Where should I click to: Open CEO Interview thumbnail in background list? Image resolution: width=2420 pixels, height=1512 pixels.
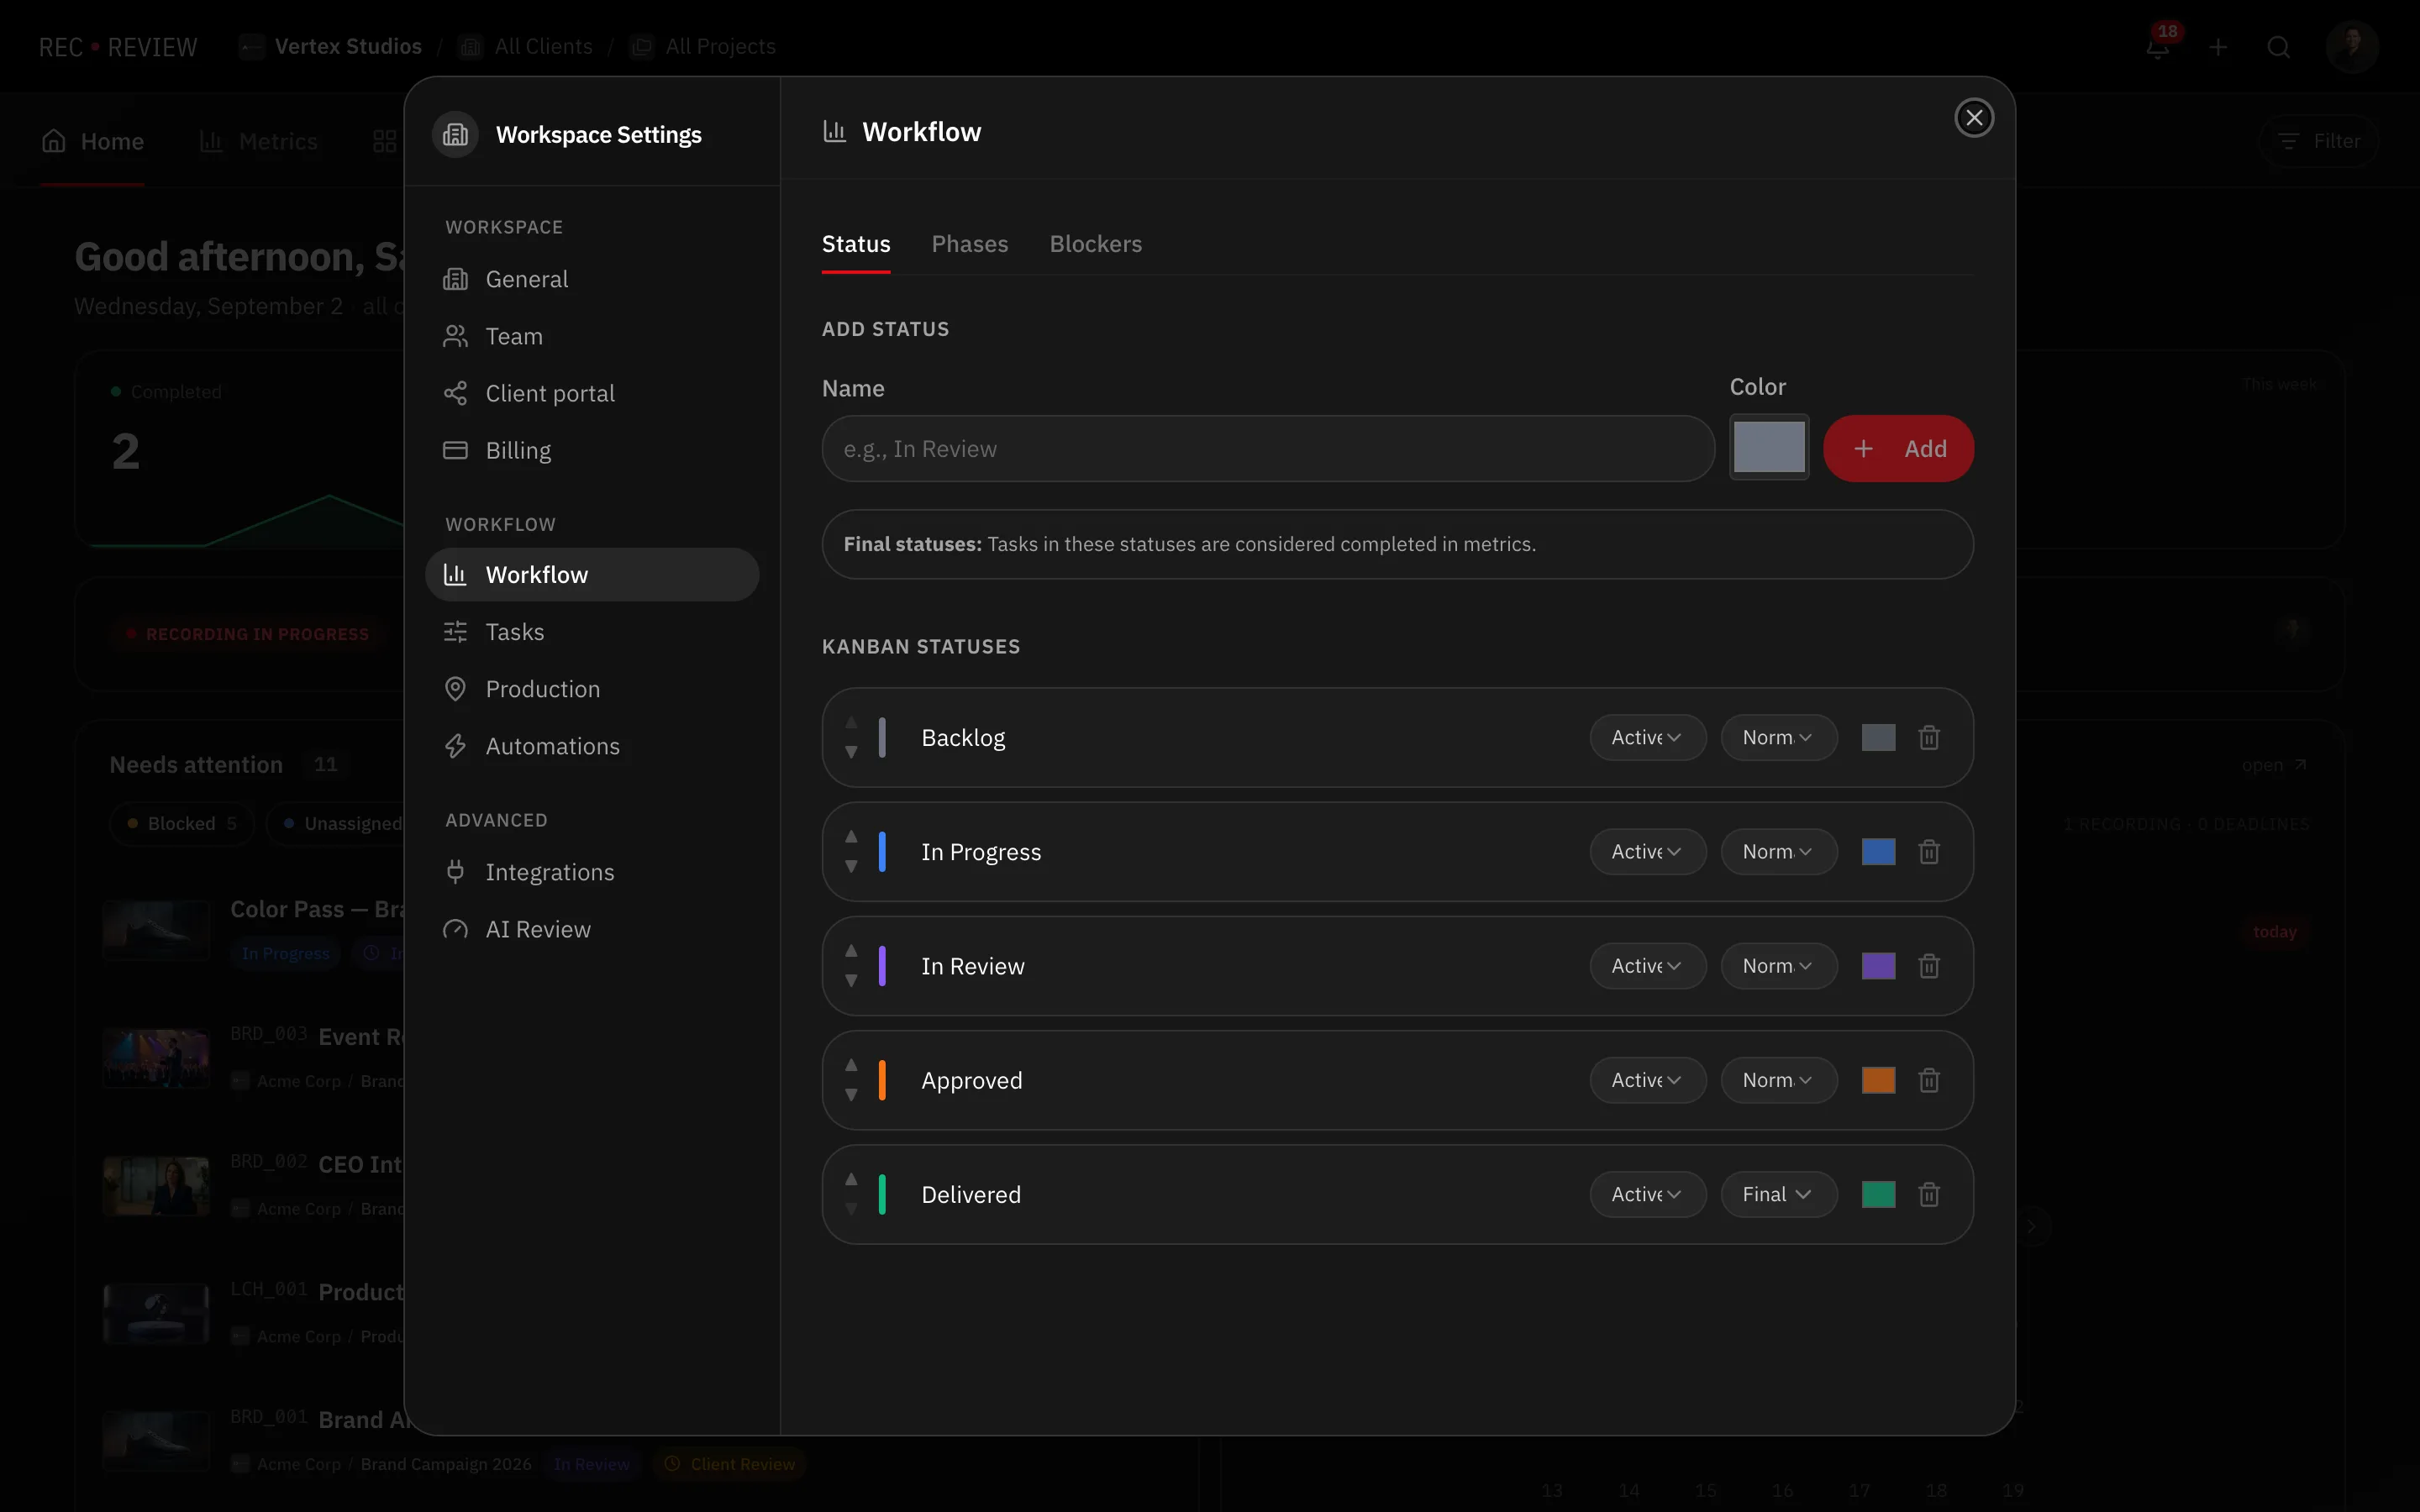click(x=157, y=1186)
